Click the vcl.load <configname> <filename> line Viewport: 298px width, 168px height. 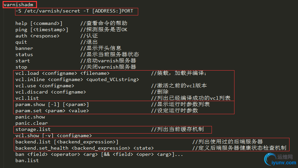pyautogui.click(x=62, y=73)
